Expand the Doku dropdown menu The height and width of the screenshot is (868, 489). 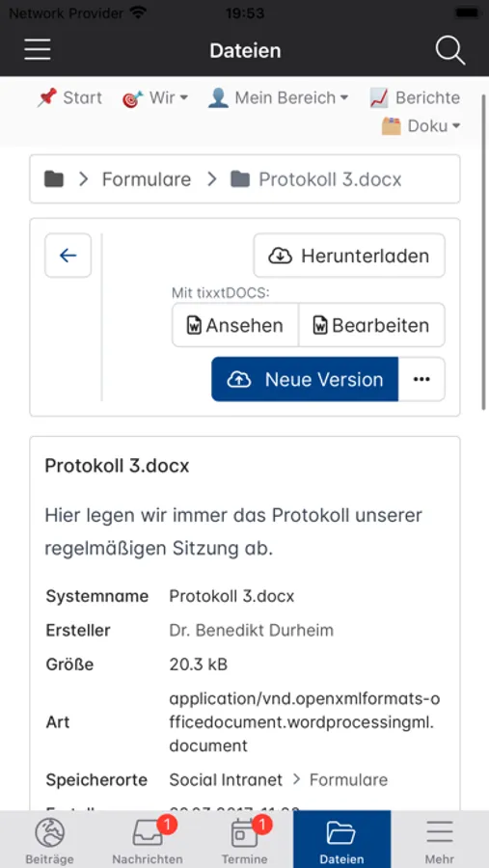coord(421,126)
